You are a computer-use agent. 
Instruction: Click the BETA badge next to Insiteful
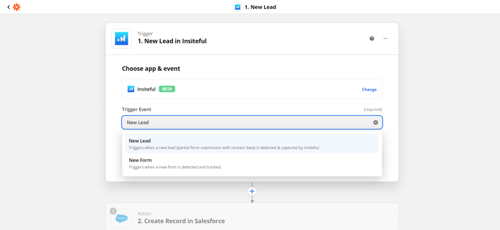(167, 89)
